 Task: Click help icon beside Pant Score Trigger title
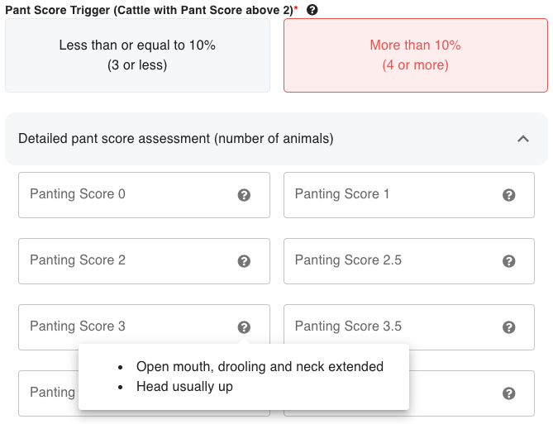312,10
